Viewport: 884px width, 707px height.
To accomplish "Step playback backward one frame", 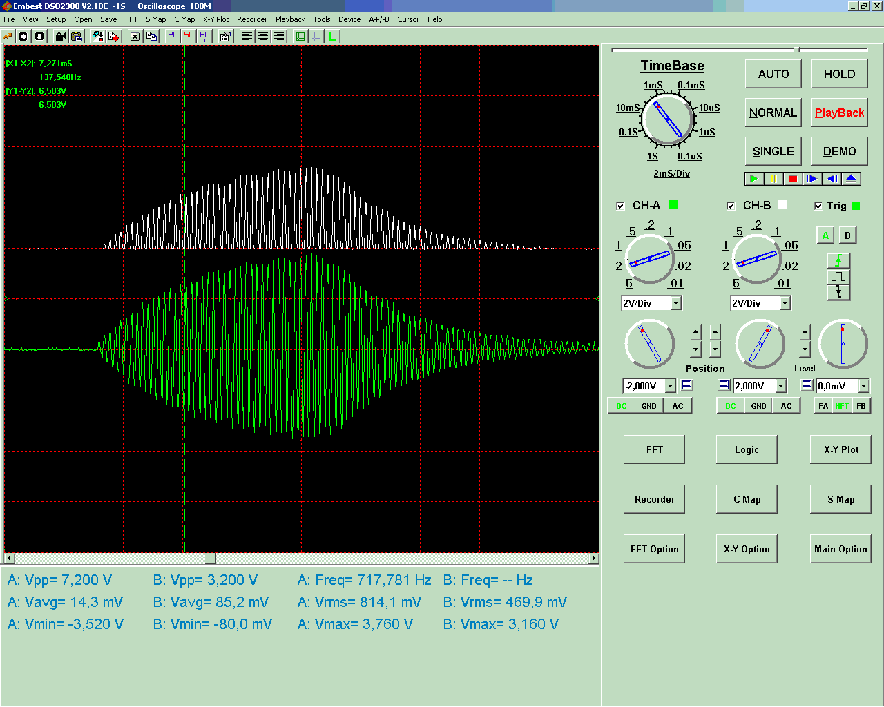I will [832, 179].
